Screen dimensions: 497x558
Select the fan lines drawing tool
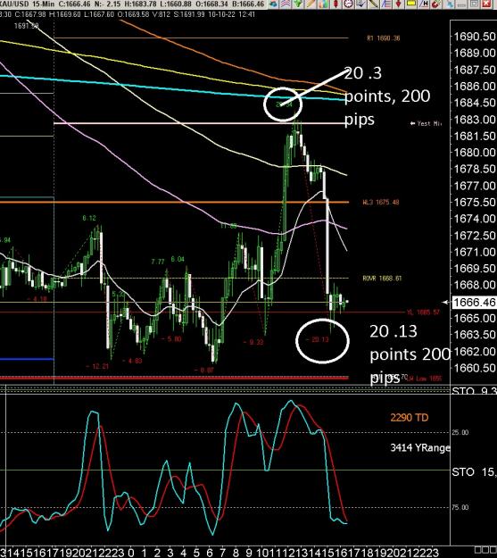click(x=386, y=4)
